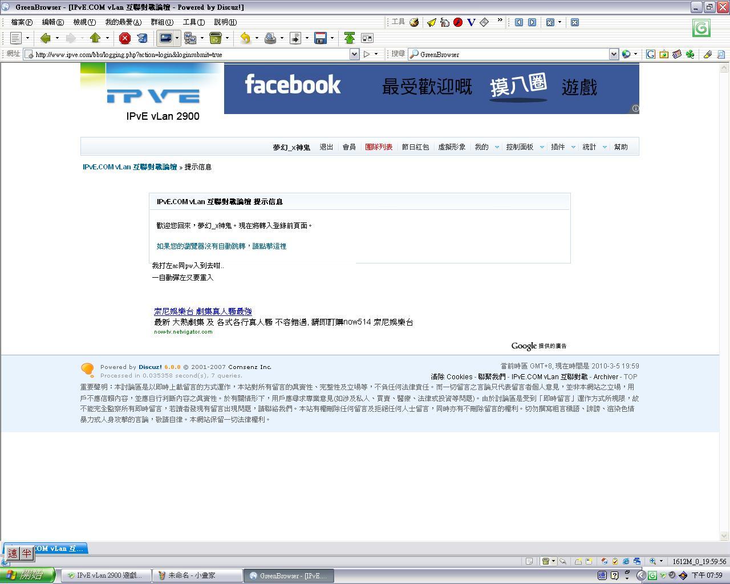Viewport: 730px width, 584px height.
Task: Click the 幫助 help link
Action: coord(621,147)
